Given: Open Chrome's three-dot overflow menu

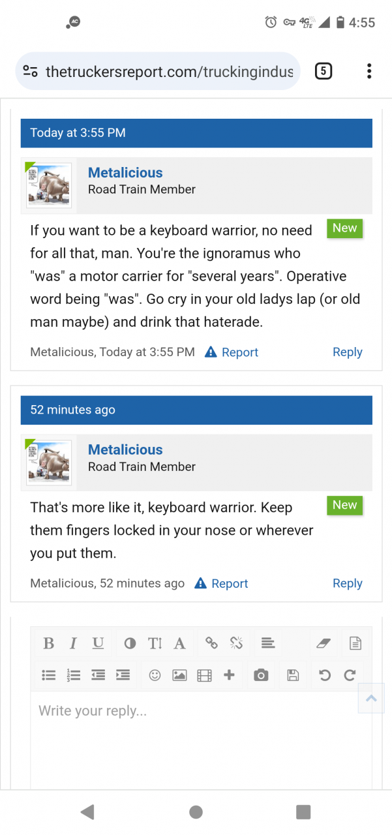Looking at the screenshot, I should click(369, 71).
